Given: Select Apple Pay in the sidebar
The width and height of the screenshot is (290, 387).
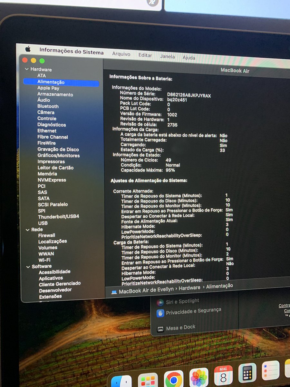Looking at the screenshot, I should pyautogui.click(x=48, y=88).
